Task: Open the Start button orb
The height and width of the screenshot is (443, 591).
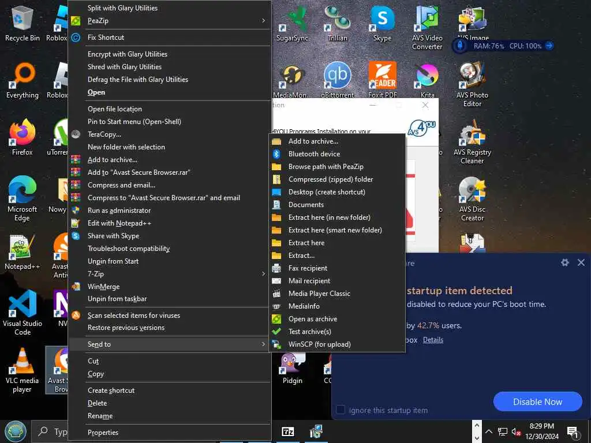Action: pyautogui.click(x=15, y=431)
